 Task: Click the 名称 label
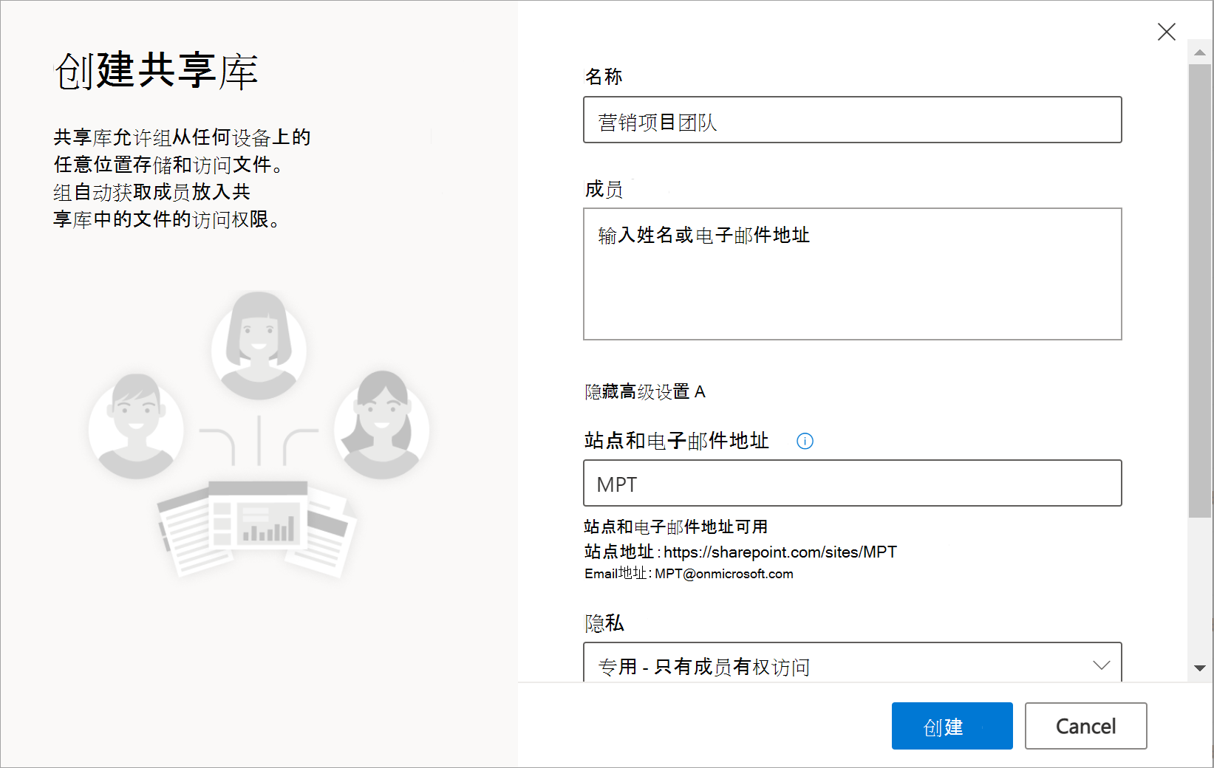tap(604, 77)
